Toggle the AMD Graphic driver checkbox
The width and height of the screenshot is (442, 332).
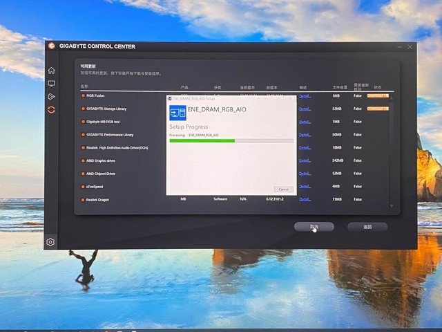(83, 160)
